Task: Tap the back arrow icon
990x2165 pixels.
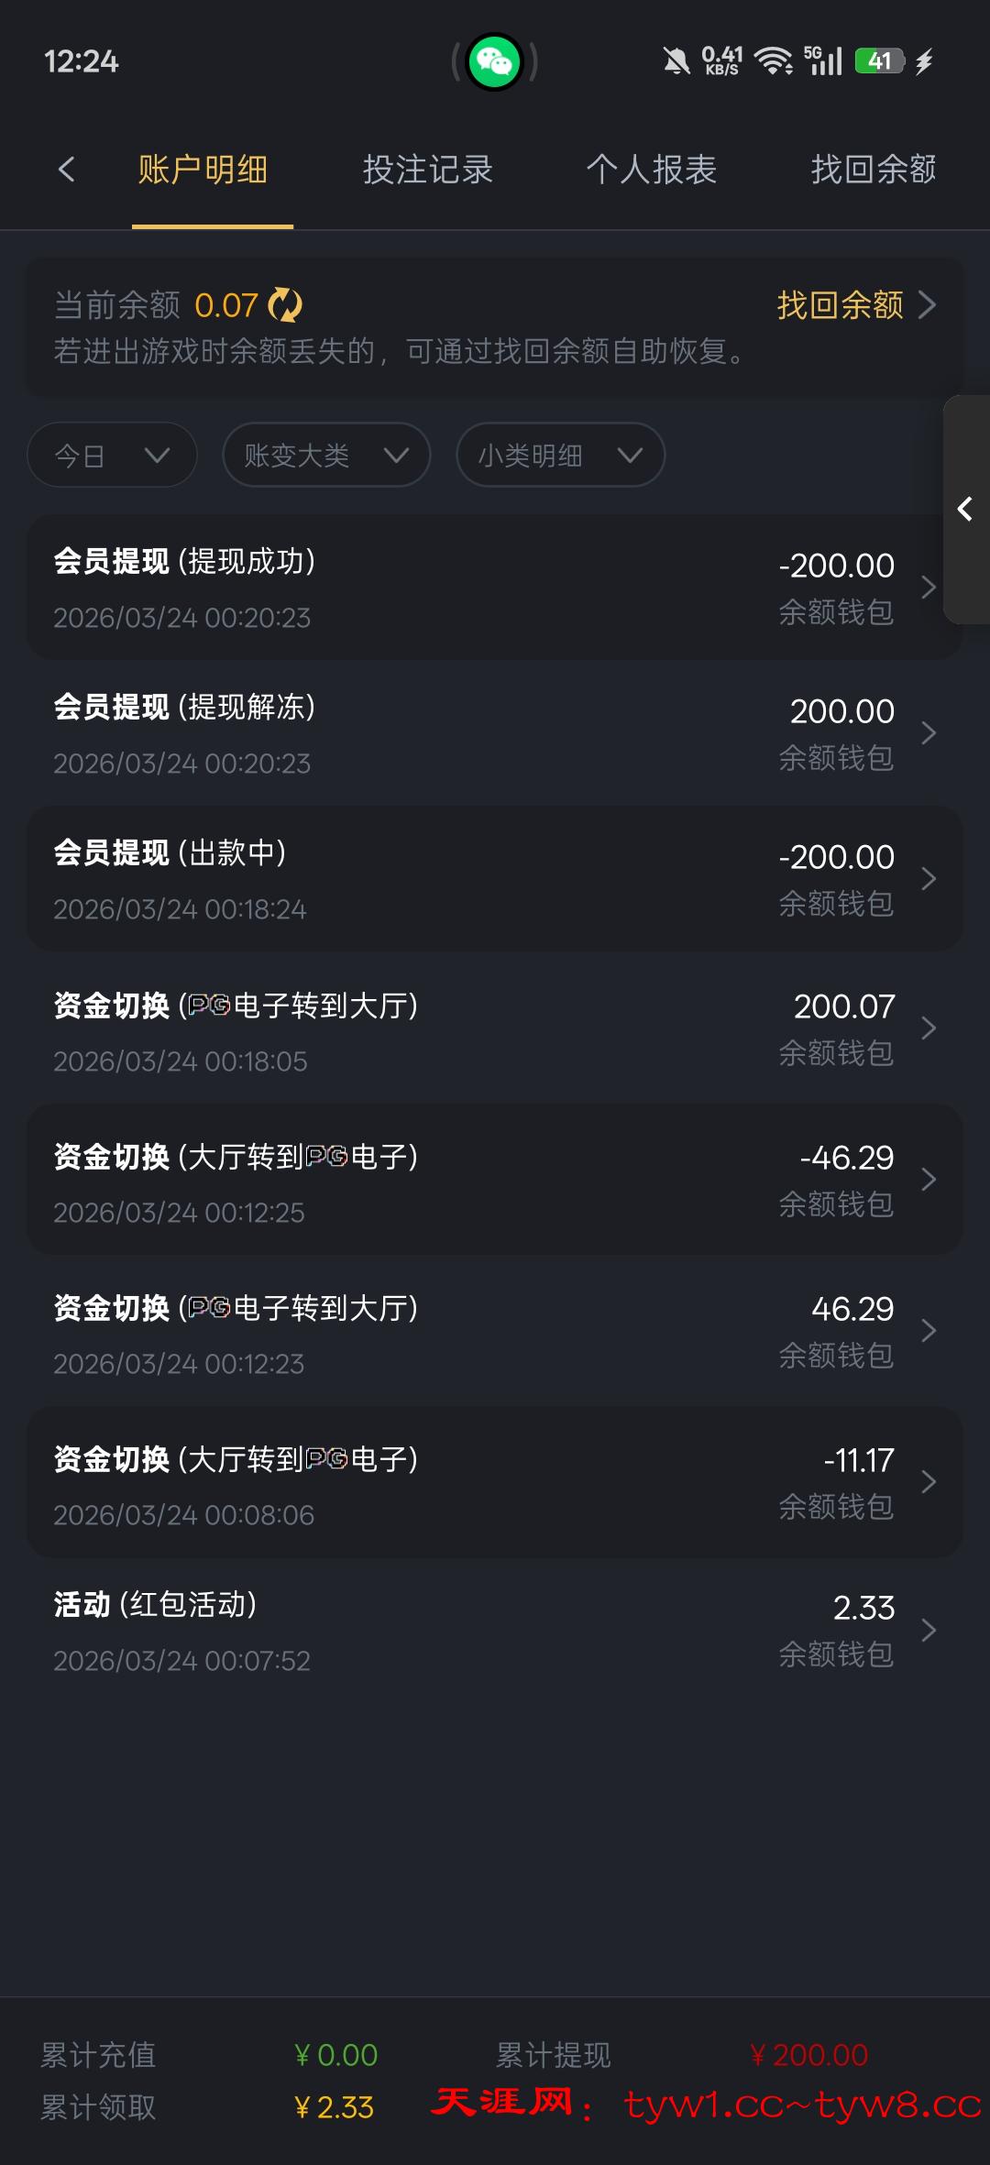Action: [66, 170]
